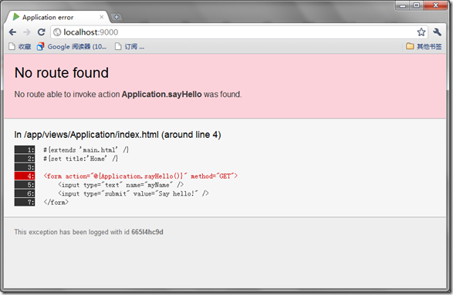
Task: Minimize the browser window
Action: pos(403,5)
